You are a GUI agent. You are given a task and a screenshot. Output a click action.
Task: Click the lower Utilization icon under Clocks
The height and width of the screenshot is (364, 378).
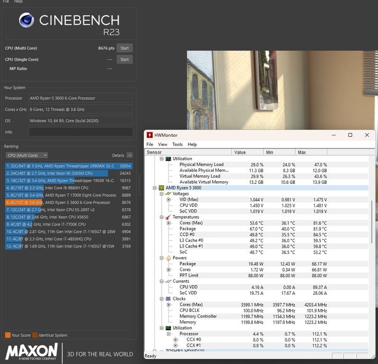click(168, 328)
